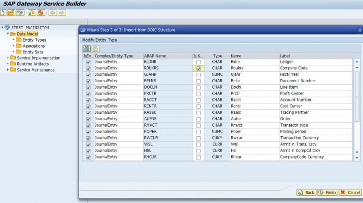Click the Finish button
This screenshot has width=363, height=203.
coord(328,193)
